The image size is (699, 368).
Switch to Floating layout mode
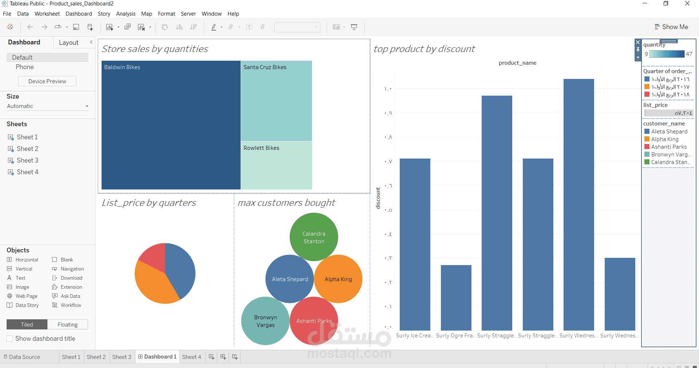click(68, 324)
